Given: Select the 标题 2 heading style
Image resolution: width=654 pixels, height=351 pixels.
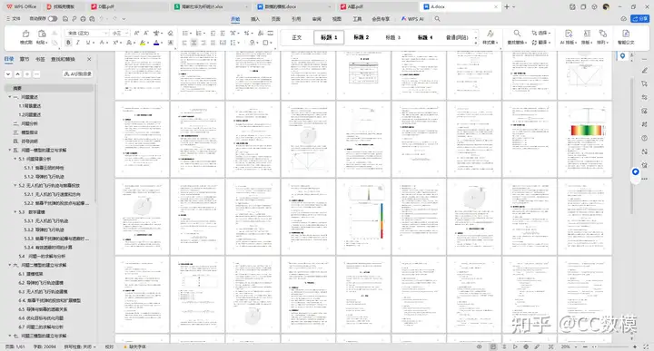Looking at the screenshot, I should point(362,37).
